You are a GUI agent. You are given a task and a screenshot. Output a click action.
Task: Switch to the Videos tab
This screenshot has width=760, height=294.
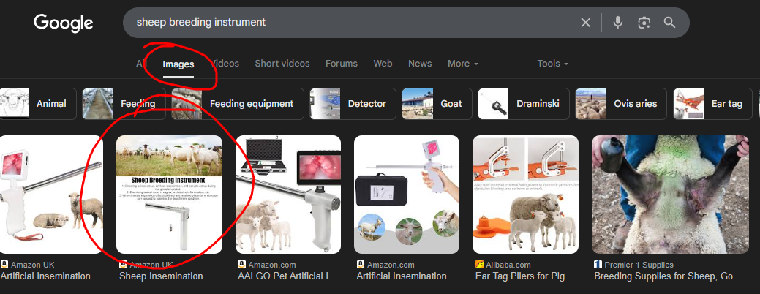[x=225, y=64]
